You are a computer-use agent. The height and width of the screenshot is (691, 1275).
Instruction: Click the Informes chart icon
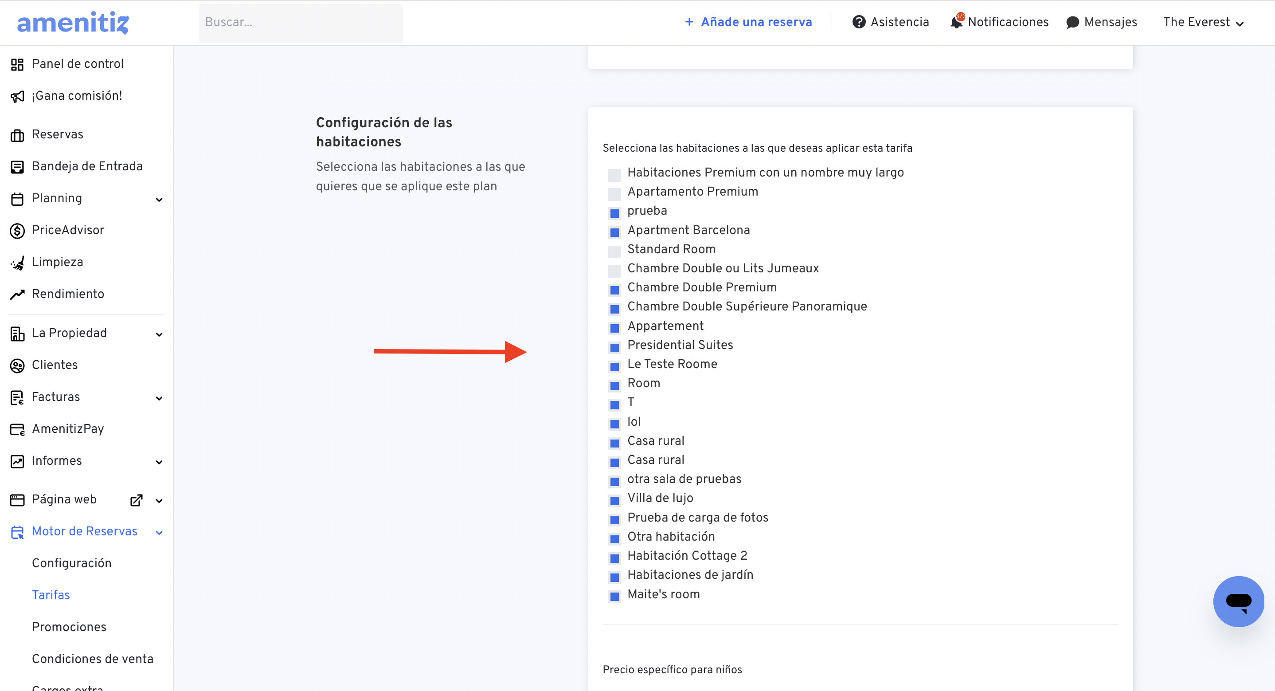tap(17, 461)
